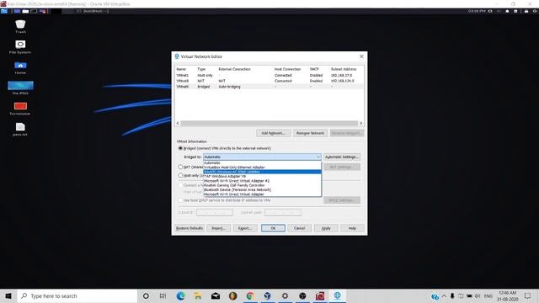Viewport: 539px width, 303px height.
Task: Open the VirtualBox cube icon on taskbar
Action: click(x=268, y=295)
